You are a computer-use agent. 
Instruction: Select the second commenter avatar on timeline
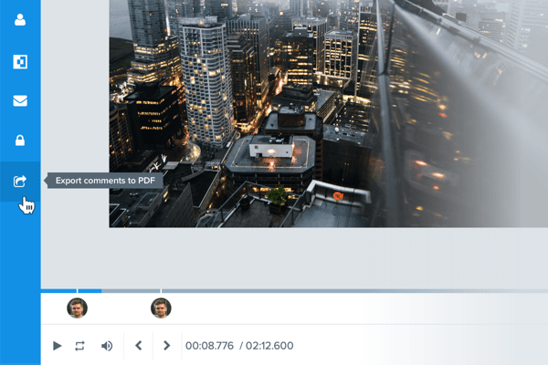click(x=161, y=308)
